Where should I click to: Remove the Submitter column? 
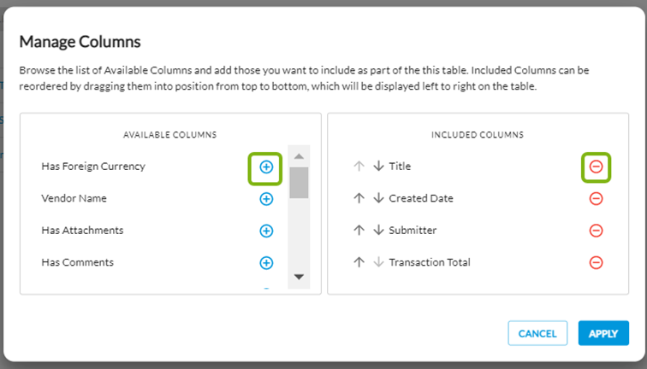(597, 231)
